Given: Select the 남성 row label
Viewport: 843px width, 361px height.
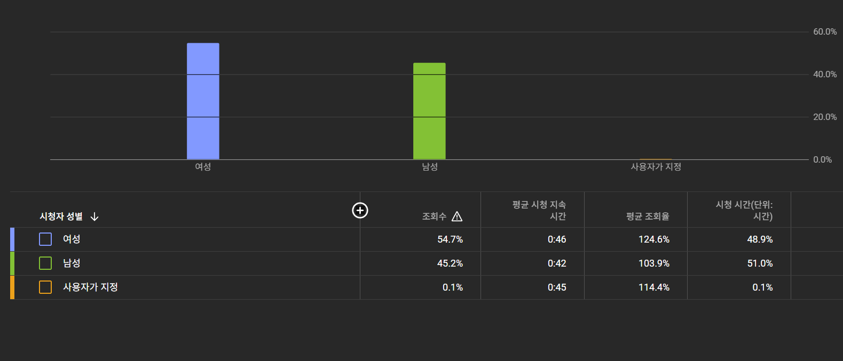Looking at the screenshot, I should [72, 263].
